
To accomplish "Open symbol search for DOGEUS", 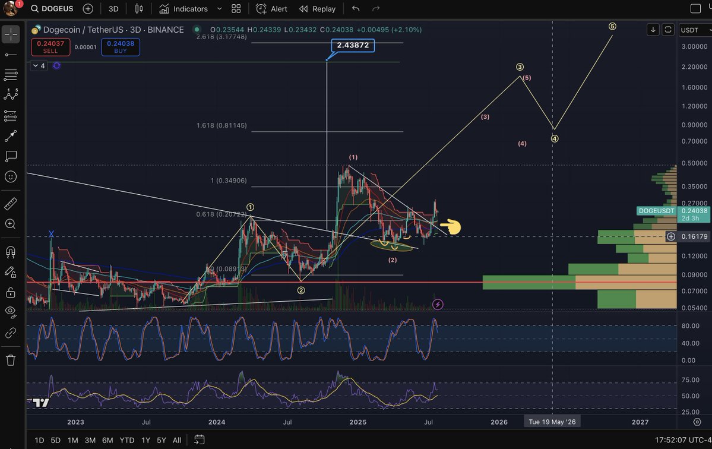I will click(x=52, y=9).
